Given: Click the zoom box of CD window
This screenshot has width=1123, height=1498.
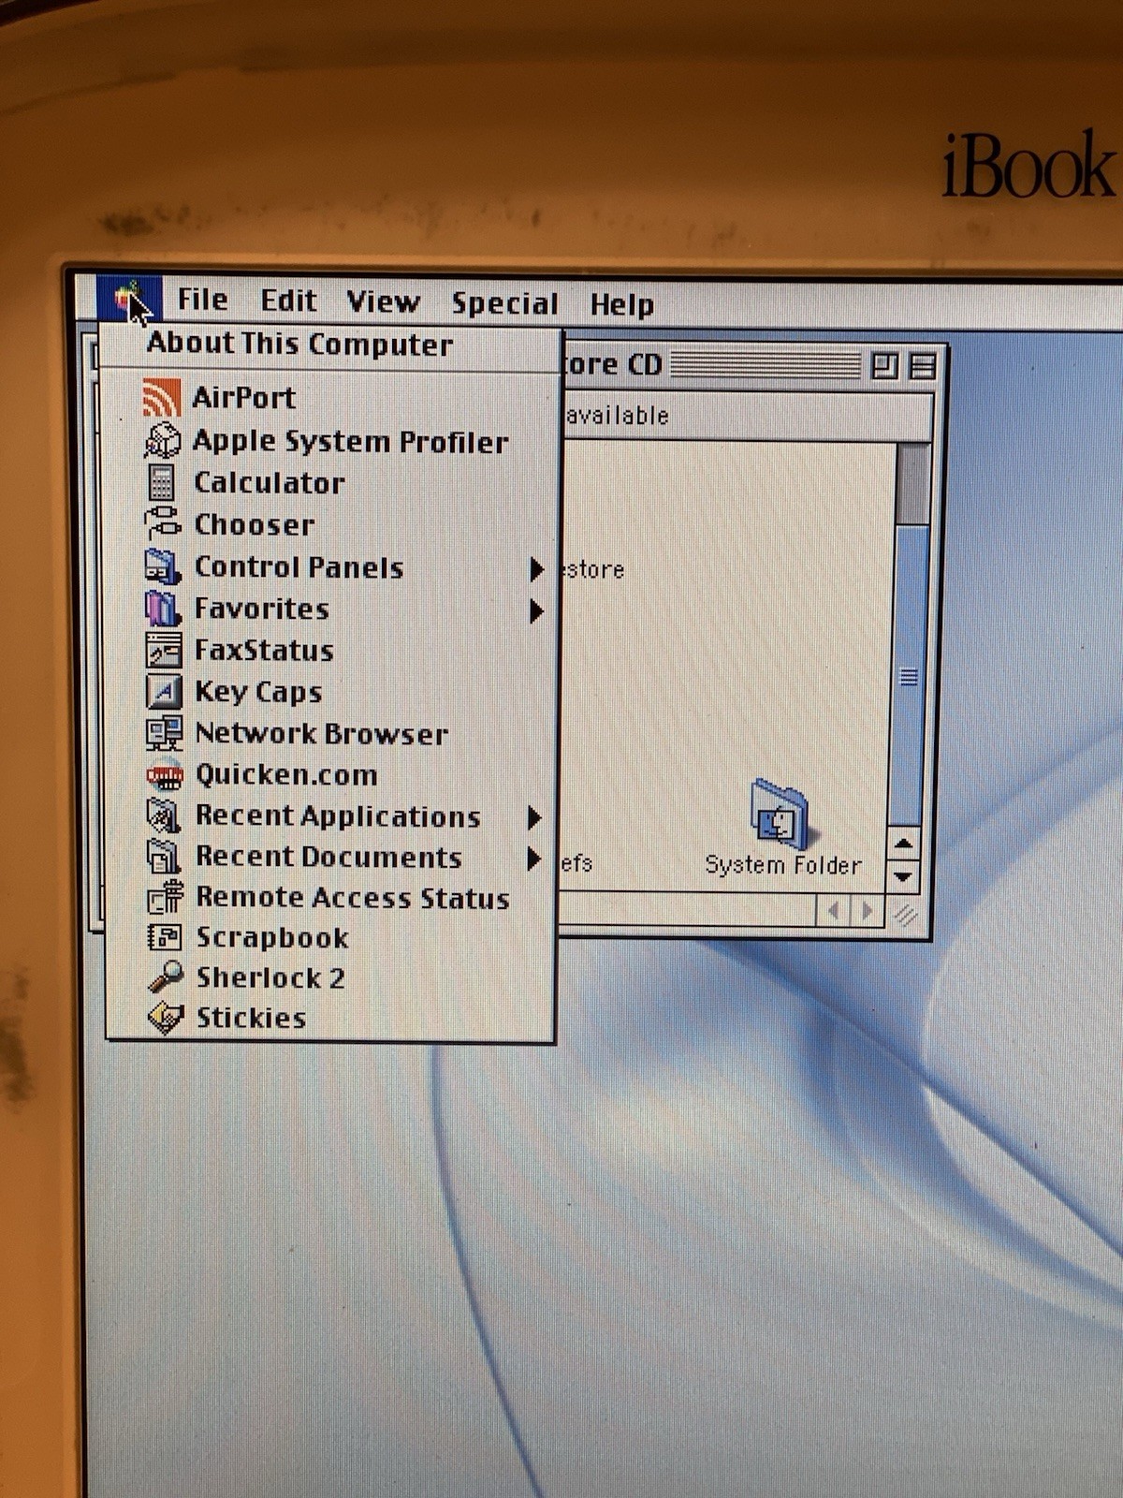Looking at the screenshot, I should click(883, 365).
